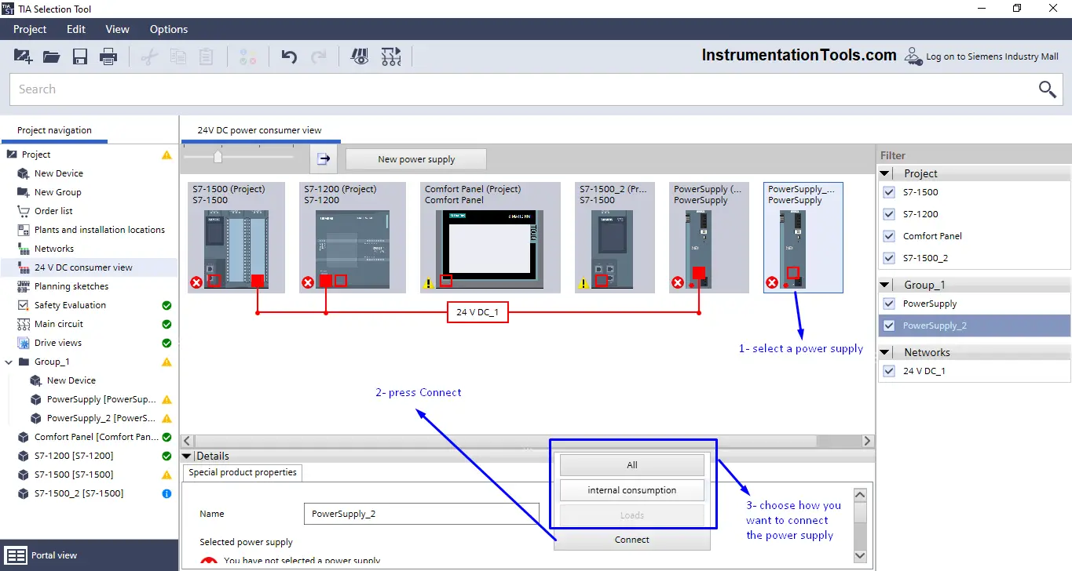Undo the last action
This screenshot has height=571, width=1072.
(289, 56)
